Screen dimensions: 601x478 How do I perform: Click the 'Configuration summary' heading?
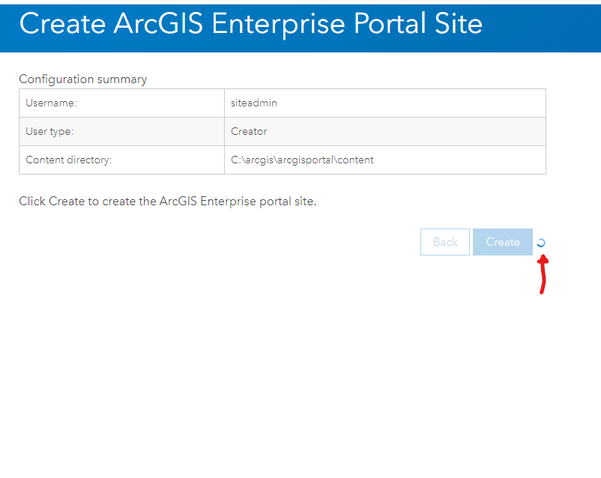click(82, 79)
